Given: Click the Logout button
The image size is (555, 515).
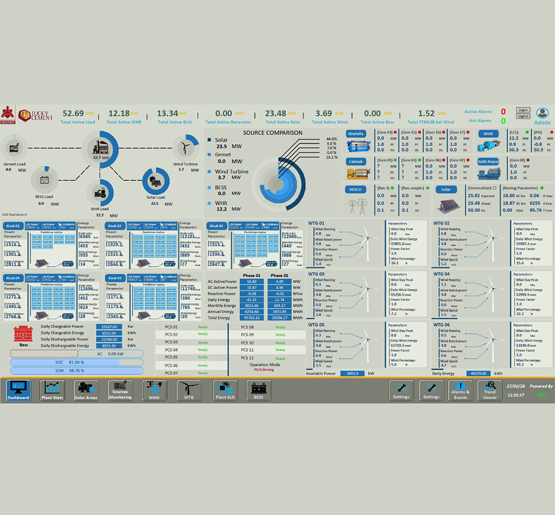Looking at the screenshot, I should 523,117.
